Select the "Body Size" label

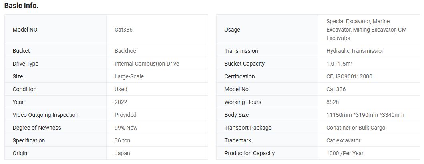[x=237, y=115]
